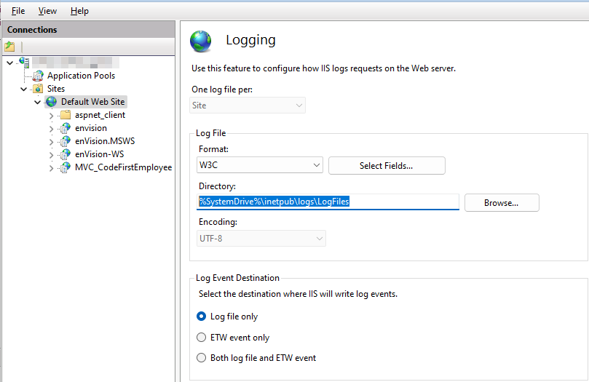Click the Select Fields button
Viewport: 589px width, 382px height.
click(x=387, y=165)
